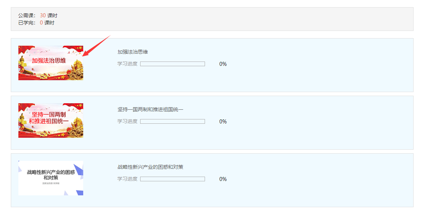Click the 0% value for 战略性新兴产业的困惑和对策

[223, 179]
